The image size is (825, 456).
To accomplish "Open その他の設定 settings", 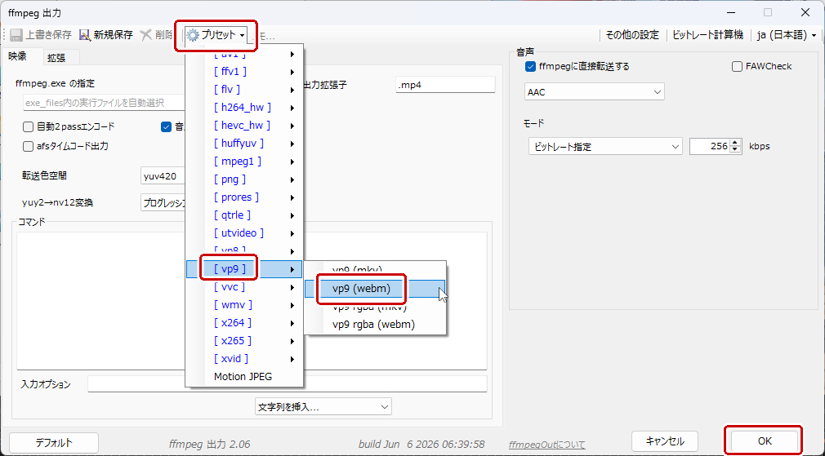I will click(x=632, y=35).
